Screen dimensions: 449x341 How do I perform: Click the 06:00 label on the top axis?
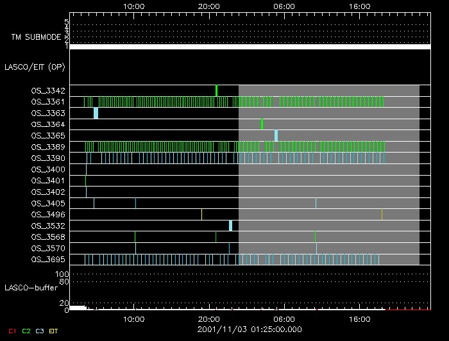pos(284,6)
